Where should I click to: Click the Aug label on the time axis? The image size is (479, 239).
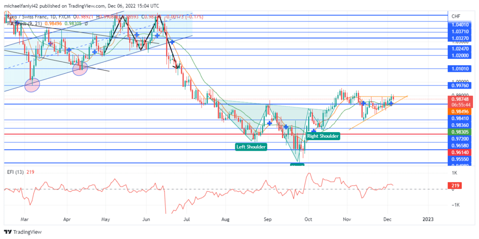(225, 219)
